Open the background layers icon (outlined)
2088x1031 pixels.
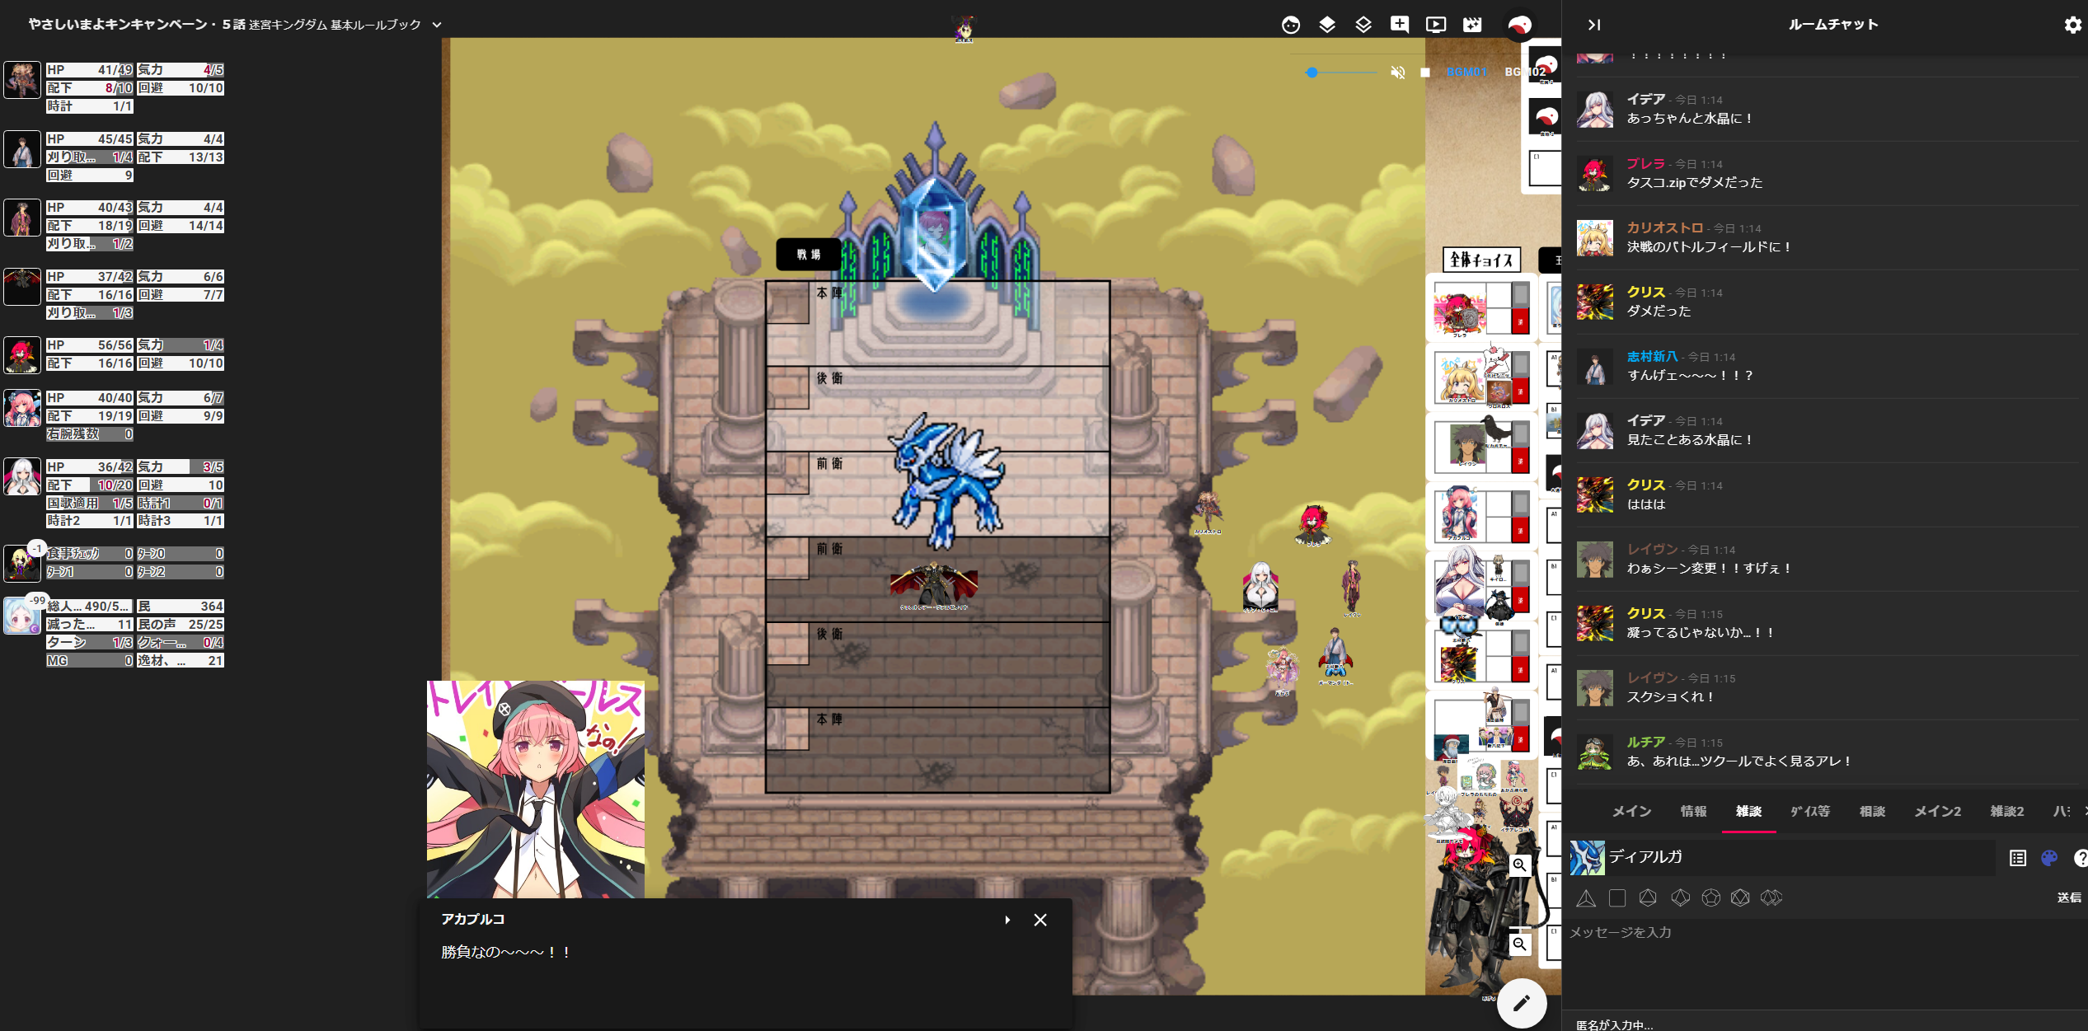pos(1363,25)
